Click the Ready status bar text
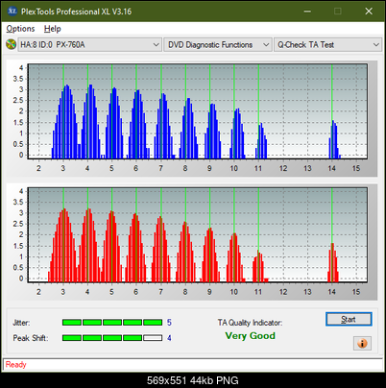The height and width of the screenshot is (388, 386). point(15,365)
